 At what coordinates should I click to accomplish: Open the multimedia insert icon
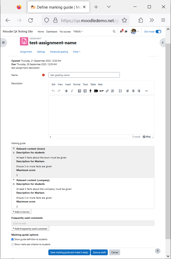pos(85,91)
